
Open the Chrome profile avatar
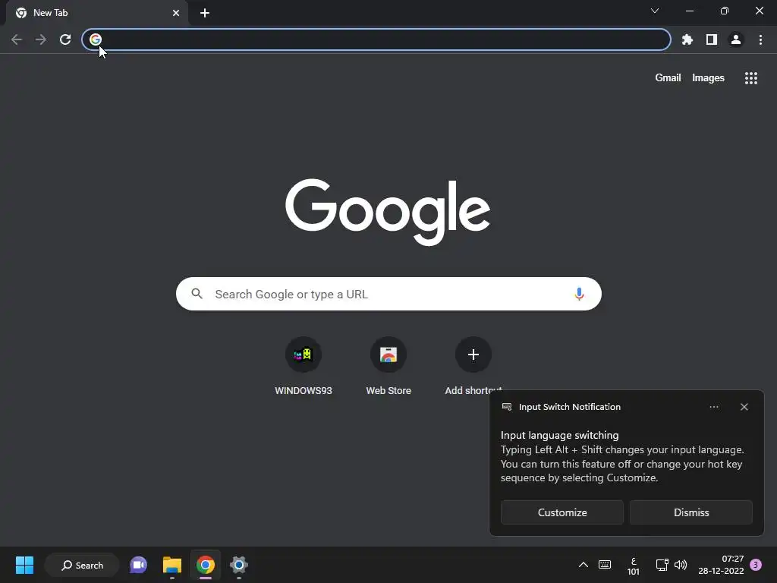736,39
